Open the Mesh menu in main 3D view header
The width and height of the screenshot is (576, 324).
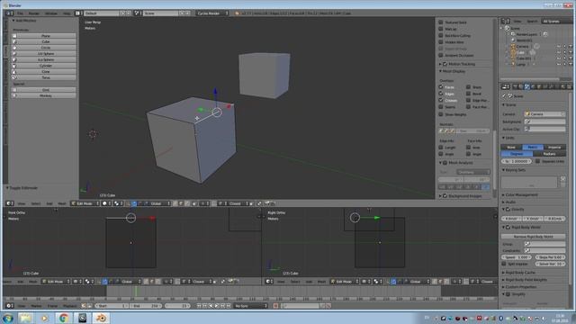click(62, 203)
